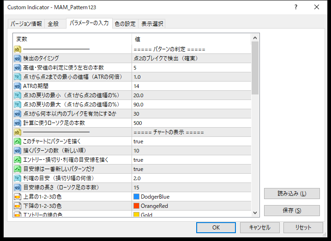Click string icon beside チャートの表示 separator row
Viewport: 331px width, 241px height.
click(x=18, y=132)
